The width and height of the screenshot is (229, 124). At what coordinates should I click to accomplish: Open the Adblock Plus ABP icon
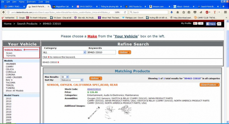207,12
